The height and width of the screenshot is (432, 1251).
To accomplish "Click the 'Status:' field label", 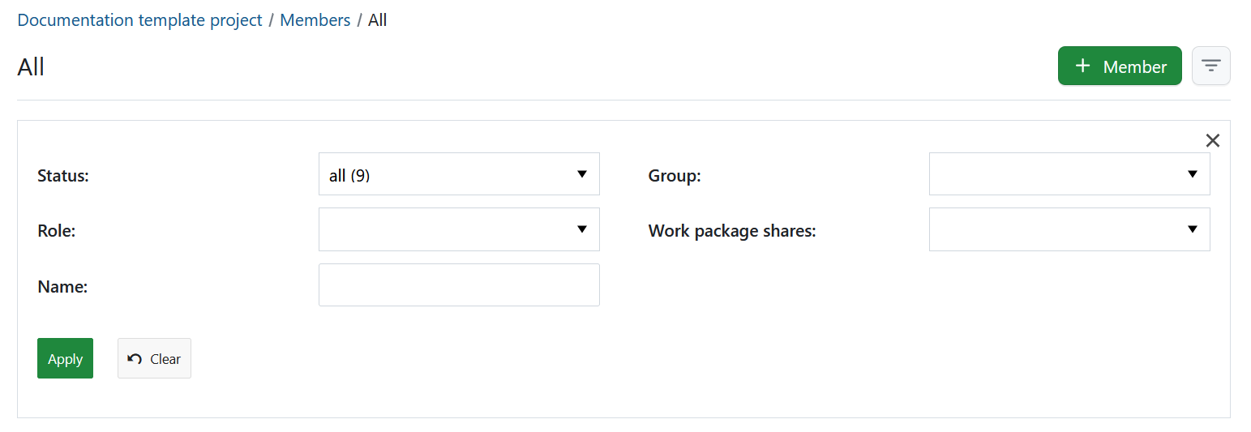I will [63, 175].
